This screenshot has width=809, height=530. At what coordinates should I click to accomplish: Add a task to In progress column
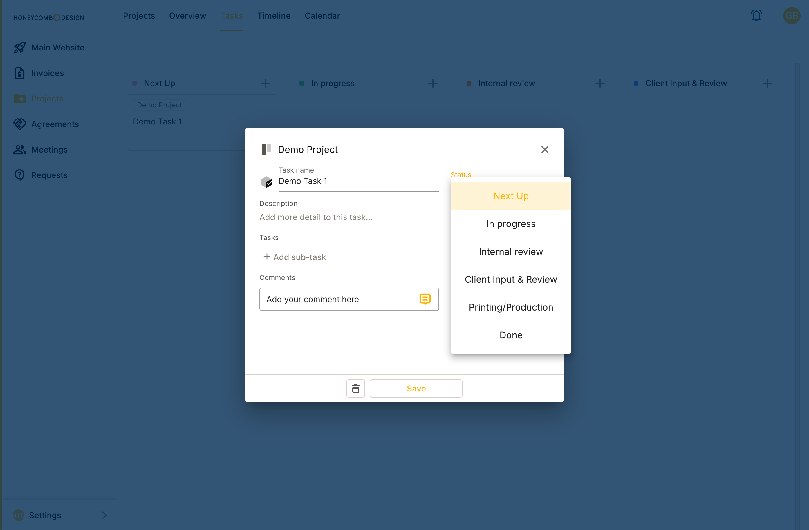click(433, 83)
